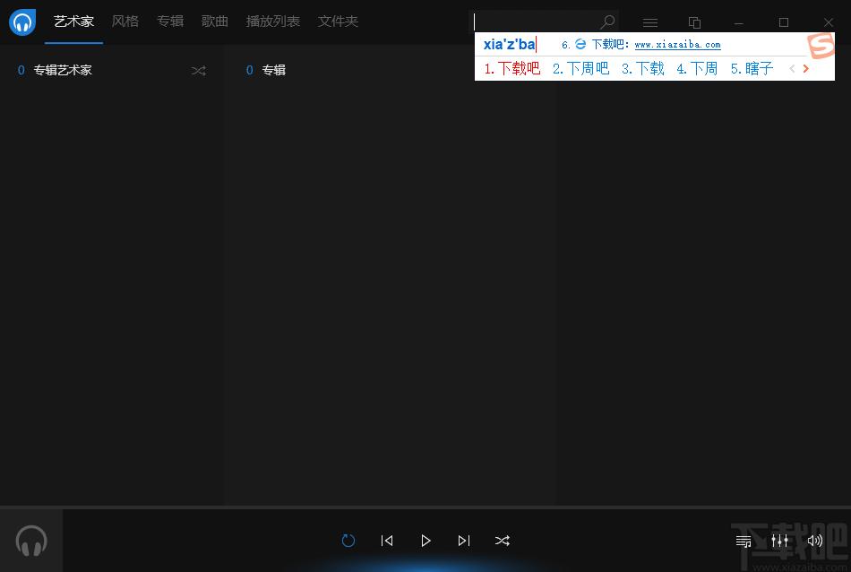This screenshot has height=572, width=851.
Task: Minimize the music player window
Action: (739, 22)
